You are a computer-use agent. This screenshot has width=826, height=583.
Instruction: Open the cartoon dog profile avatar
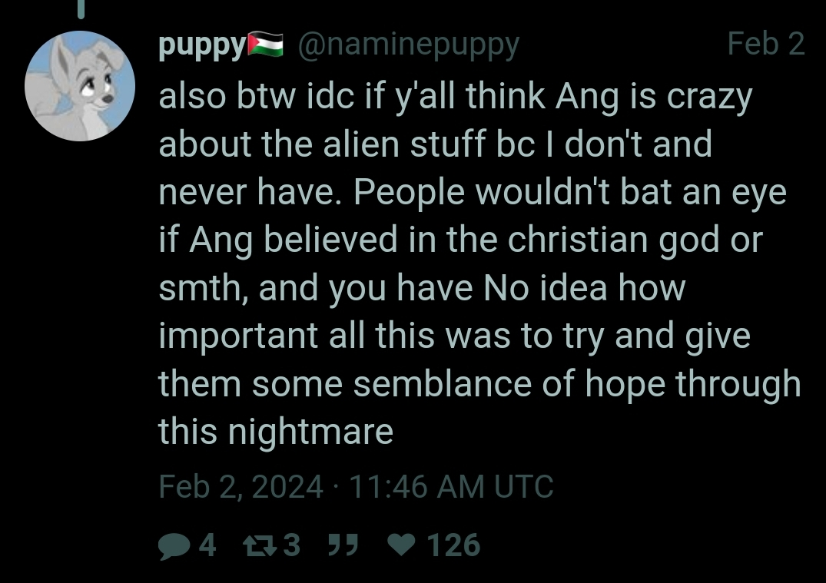point(80,86)
